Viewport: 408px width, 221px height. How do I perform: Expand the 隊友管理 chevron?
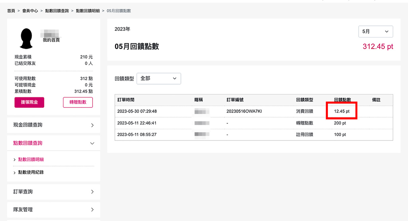pyautogui.click(x=92, y=209)
